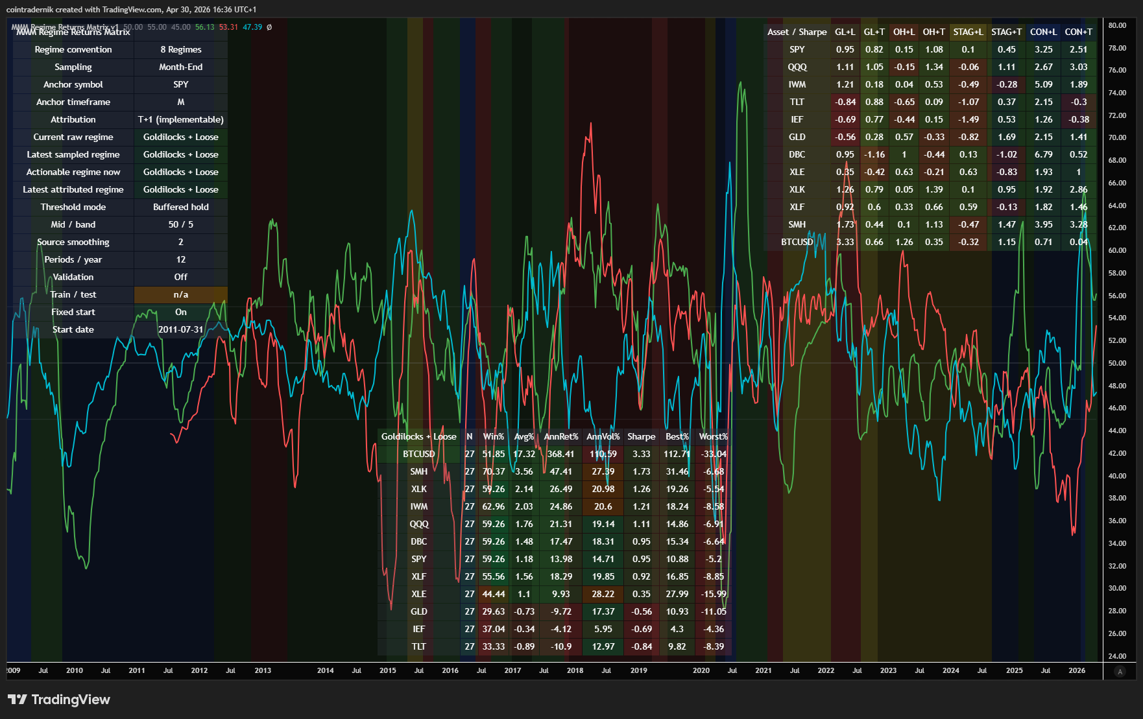Select the XLE AnnVol value 28.22
The image size is (1143, 719).
point(603,595)
